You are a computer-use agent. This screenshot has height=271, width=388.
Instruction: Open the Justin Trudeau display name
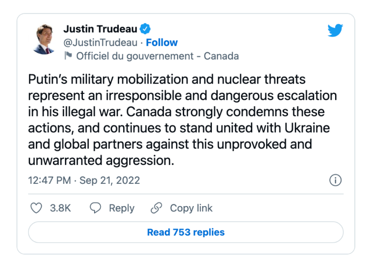pos(100,29)
